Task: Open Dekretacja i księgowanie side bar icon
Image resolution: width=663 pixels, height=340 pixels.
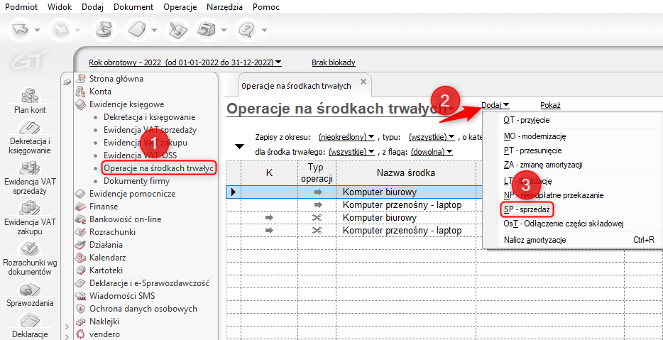Action: 30,136
